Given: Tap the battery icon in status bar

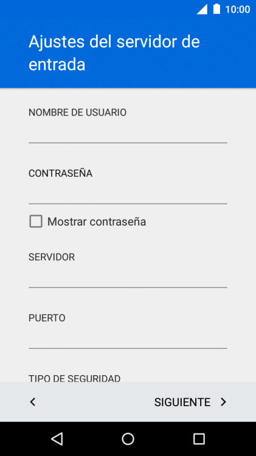Looking at the screenshot, I should [216, 9].
